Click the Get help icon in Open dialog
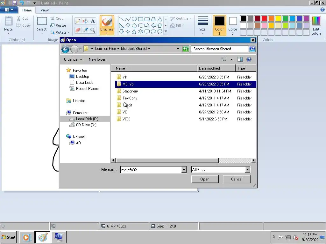Image resolution: width=326 pixels, height=244 pixels. tap(249, 59)
